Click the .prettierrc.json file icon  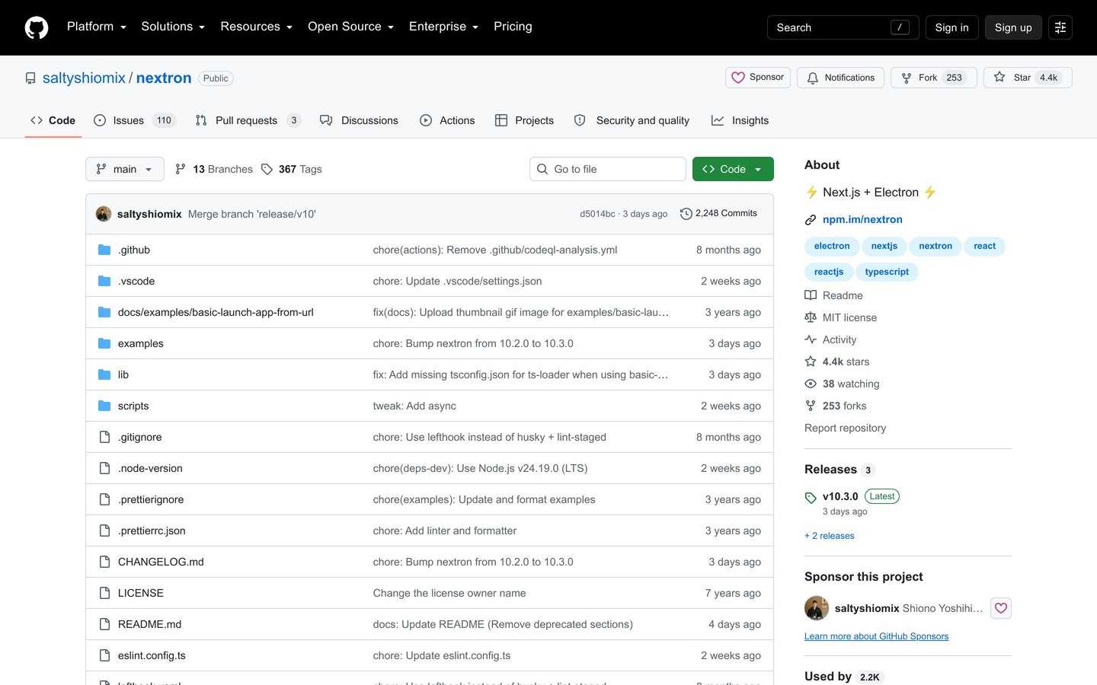[104, 530]
